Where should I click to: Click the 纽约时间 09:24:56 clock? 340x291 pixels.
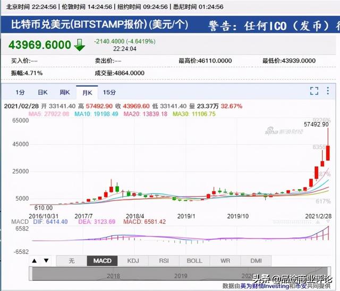point(142,7)
